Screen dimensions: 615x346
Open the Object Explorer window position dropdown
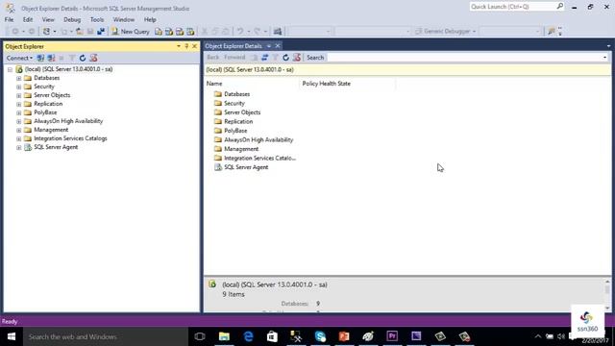[x=179, y=46]
